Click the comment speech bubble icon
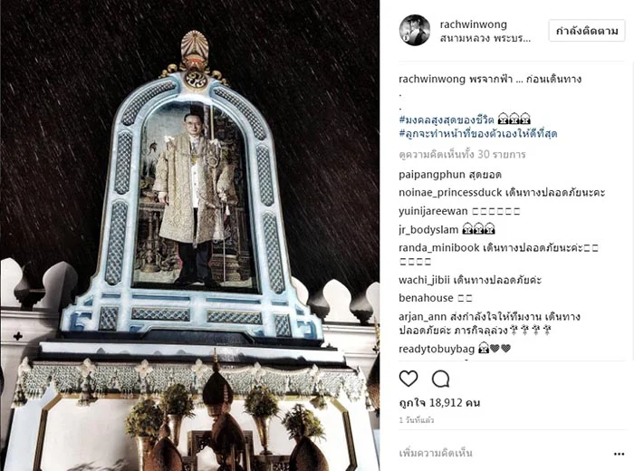This screenshot has width=634, height=471. pos(440,380)
